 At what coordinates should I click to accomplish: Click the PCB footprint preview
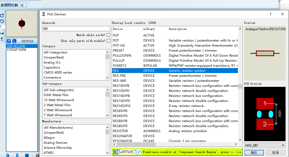(265, 114)
